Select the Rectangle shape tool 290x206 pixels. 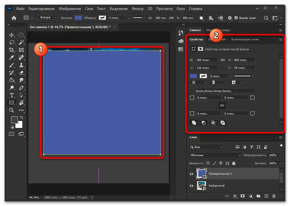[12, 103]
